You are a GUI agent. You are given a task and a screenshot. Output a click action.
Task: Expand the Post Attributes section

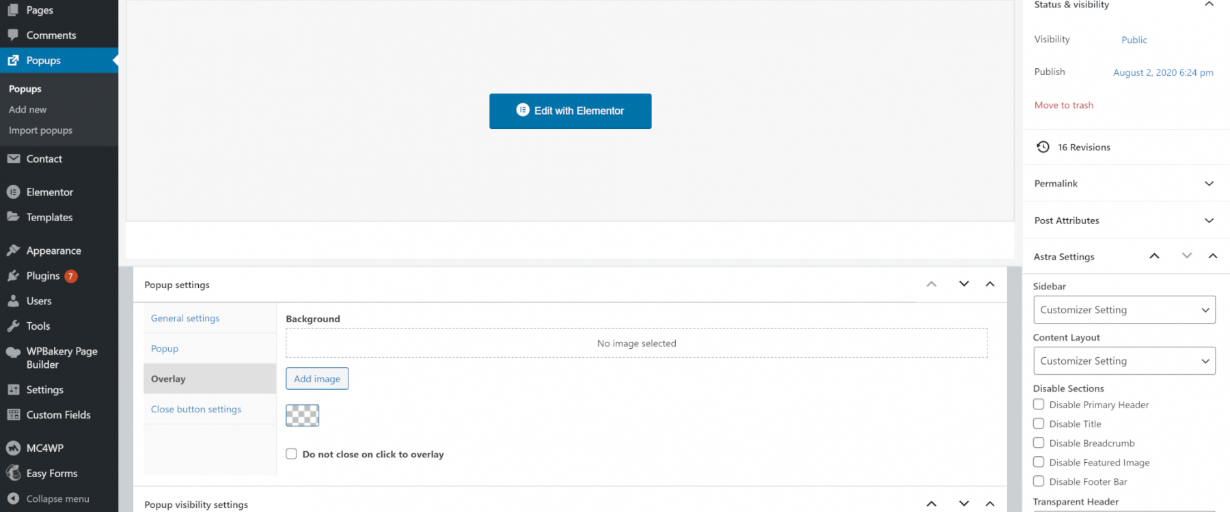(x=1209, y=221)
